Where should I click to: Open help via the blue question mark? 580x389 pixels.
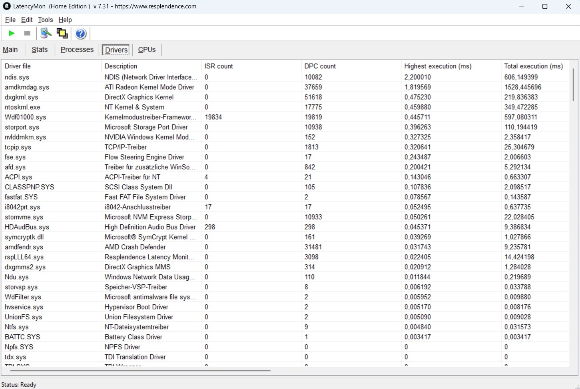point(81,34)
